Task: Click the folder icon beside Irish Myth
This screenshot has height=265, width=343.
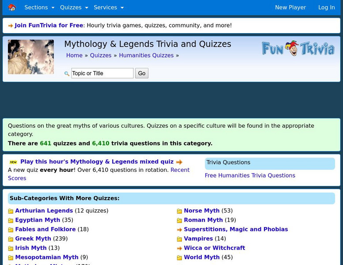Action: tap(11, 249)
